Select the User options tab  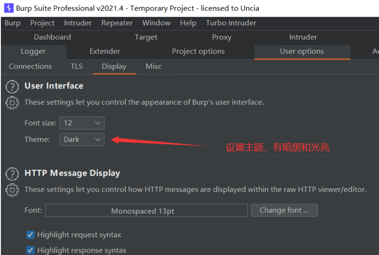[x=302, y=51]
